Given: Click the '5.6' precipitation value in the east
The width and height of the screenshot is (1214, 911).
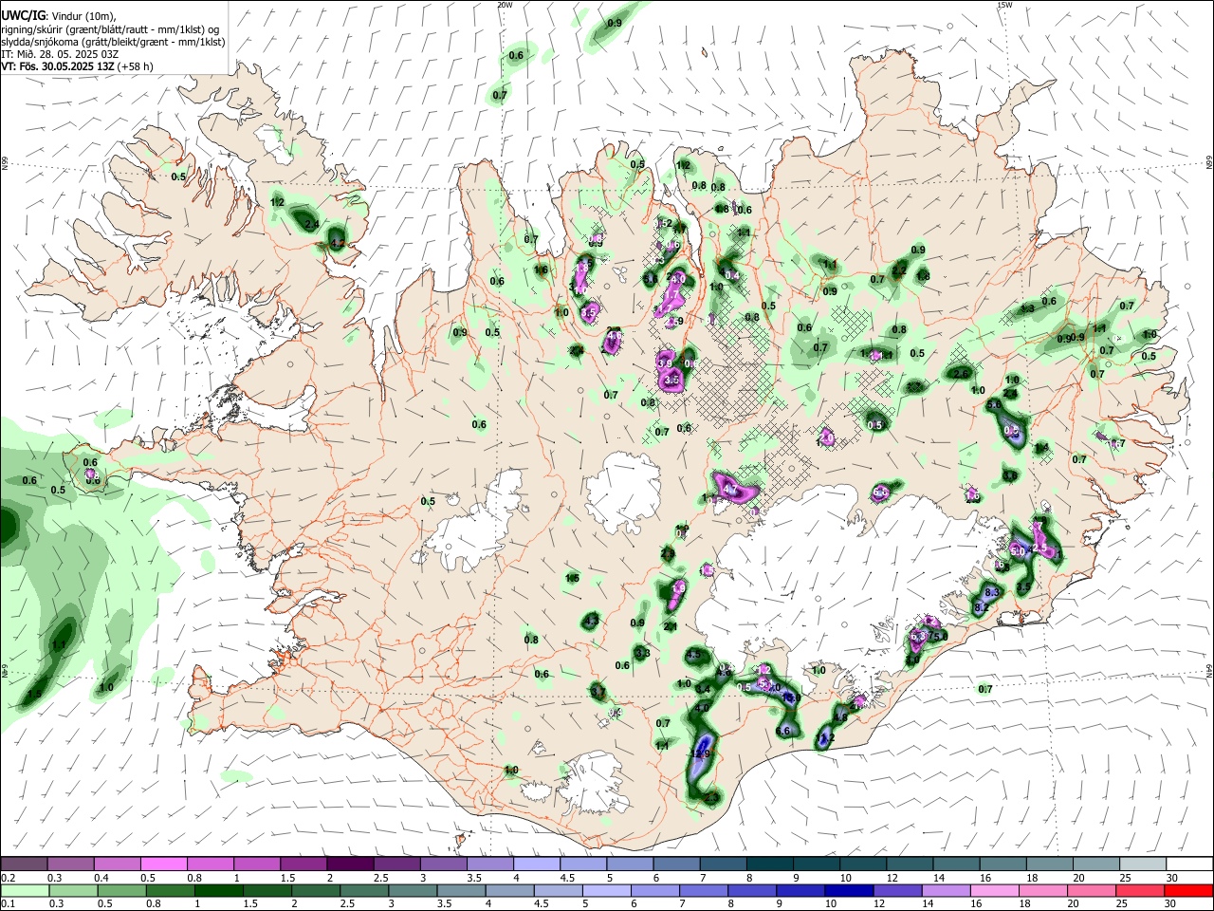Looking at the screenshot, I should pyautogui.click(x=994, y=404).
